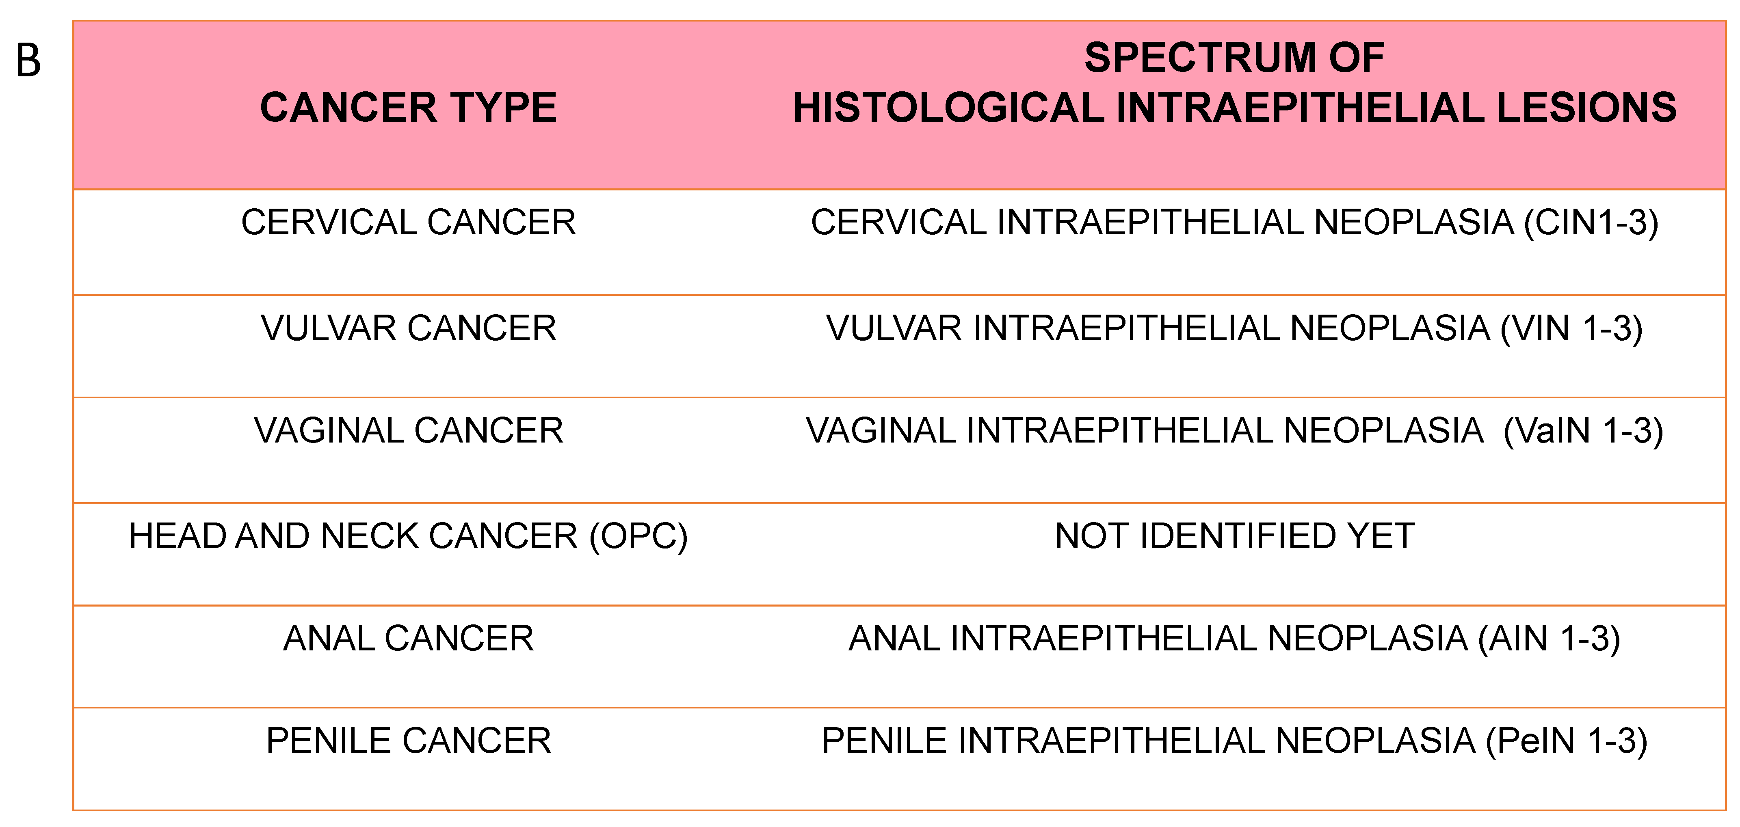Click ANAL INTRAEPITHELIAL NEOPLASIA (AIN 1-3) text
The width and height of the screenshot is (1740, 827).
(x=1234, y=639)
